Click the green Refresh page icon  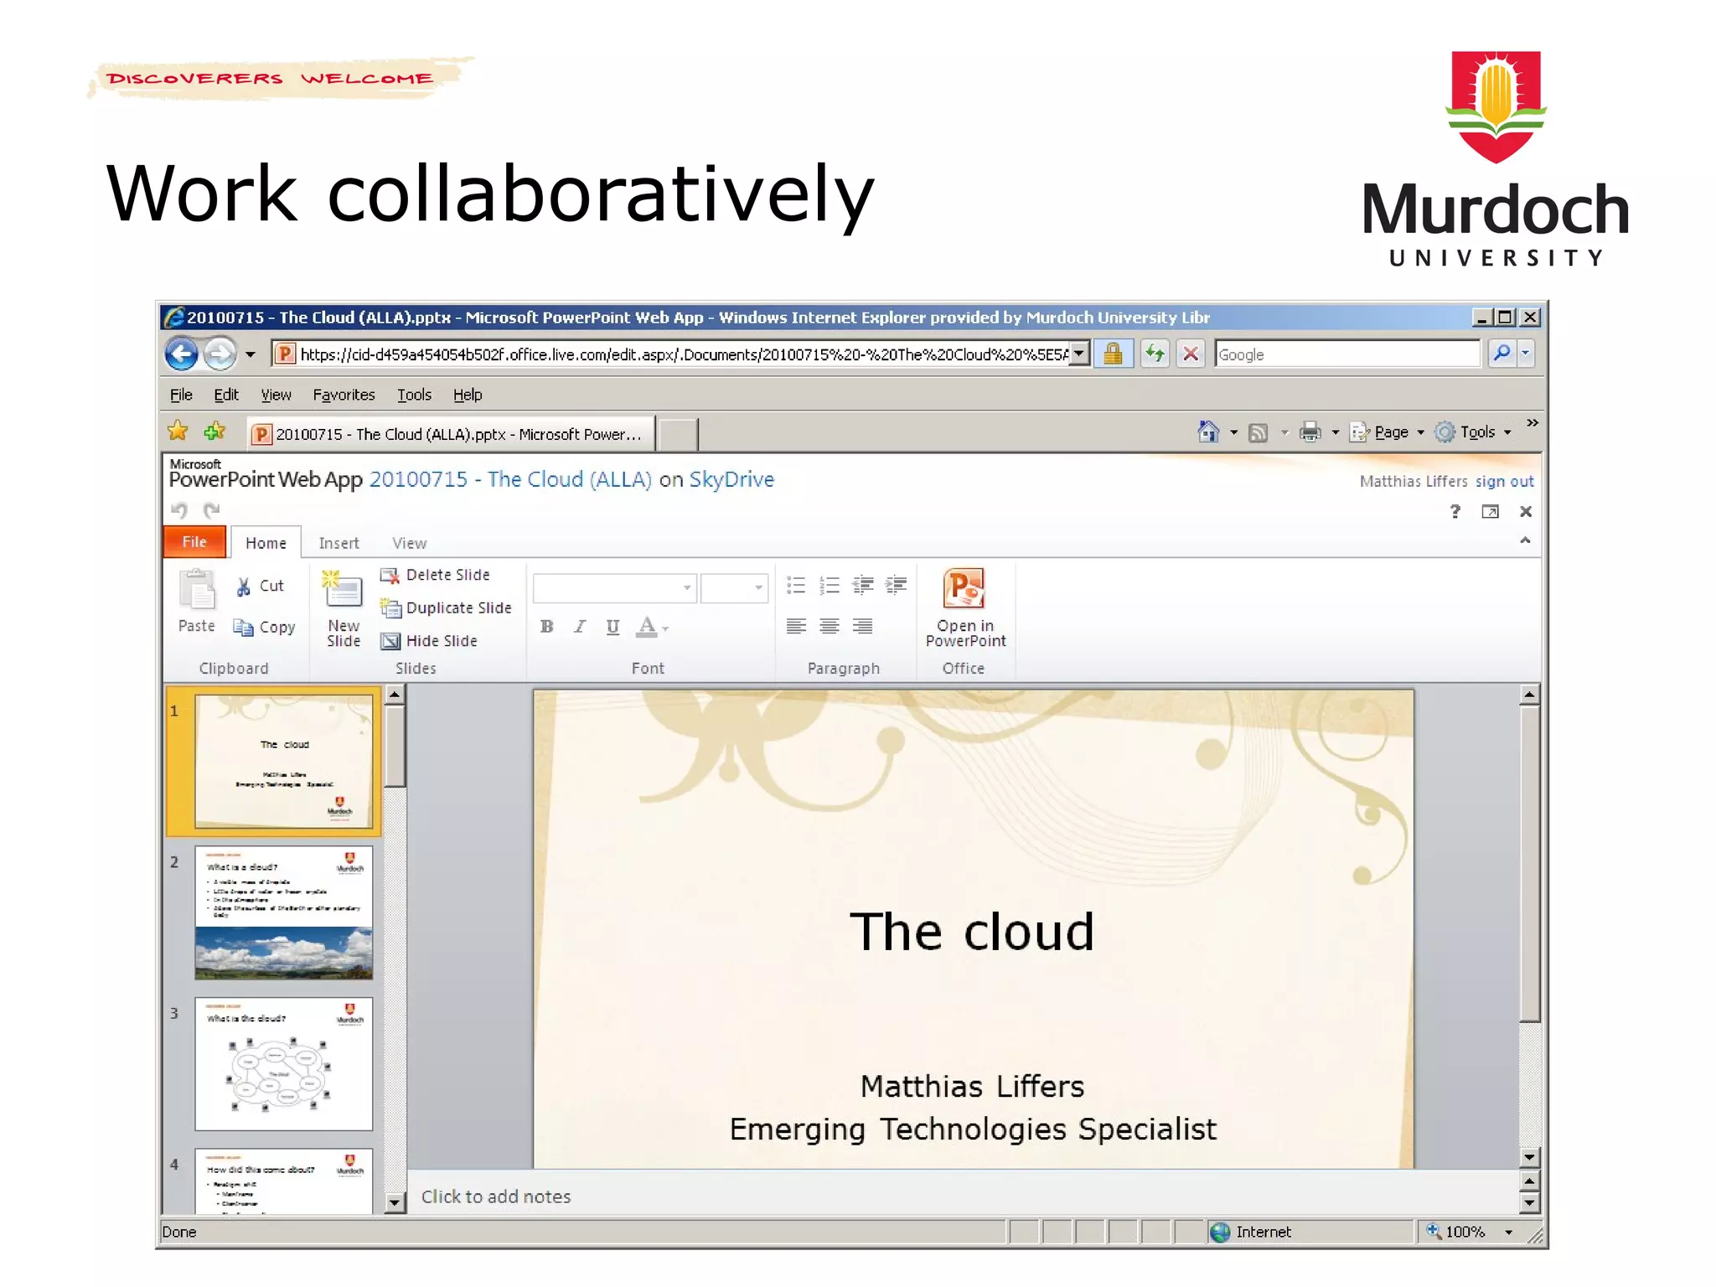pyautogui.click(x=1155, y=354)
